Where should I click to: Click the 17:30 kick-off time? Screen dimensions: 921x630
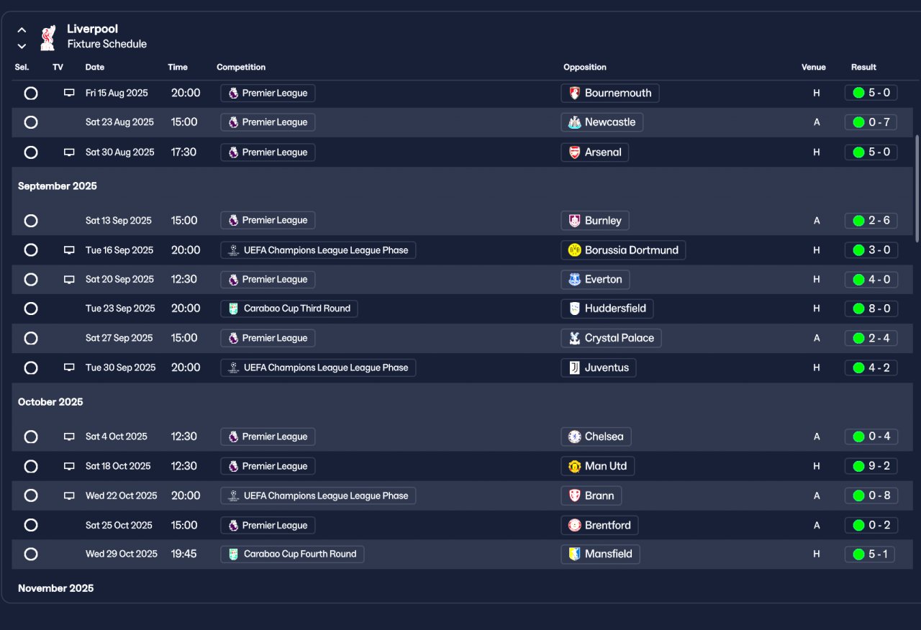click(x=183, y=152)
